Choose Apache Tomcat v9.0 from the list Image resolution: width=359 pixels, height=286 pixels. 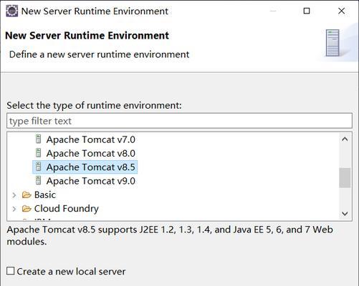point(91,181)
